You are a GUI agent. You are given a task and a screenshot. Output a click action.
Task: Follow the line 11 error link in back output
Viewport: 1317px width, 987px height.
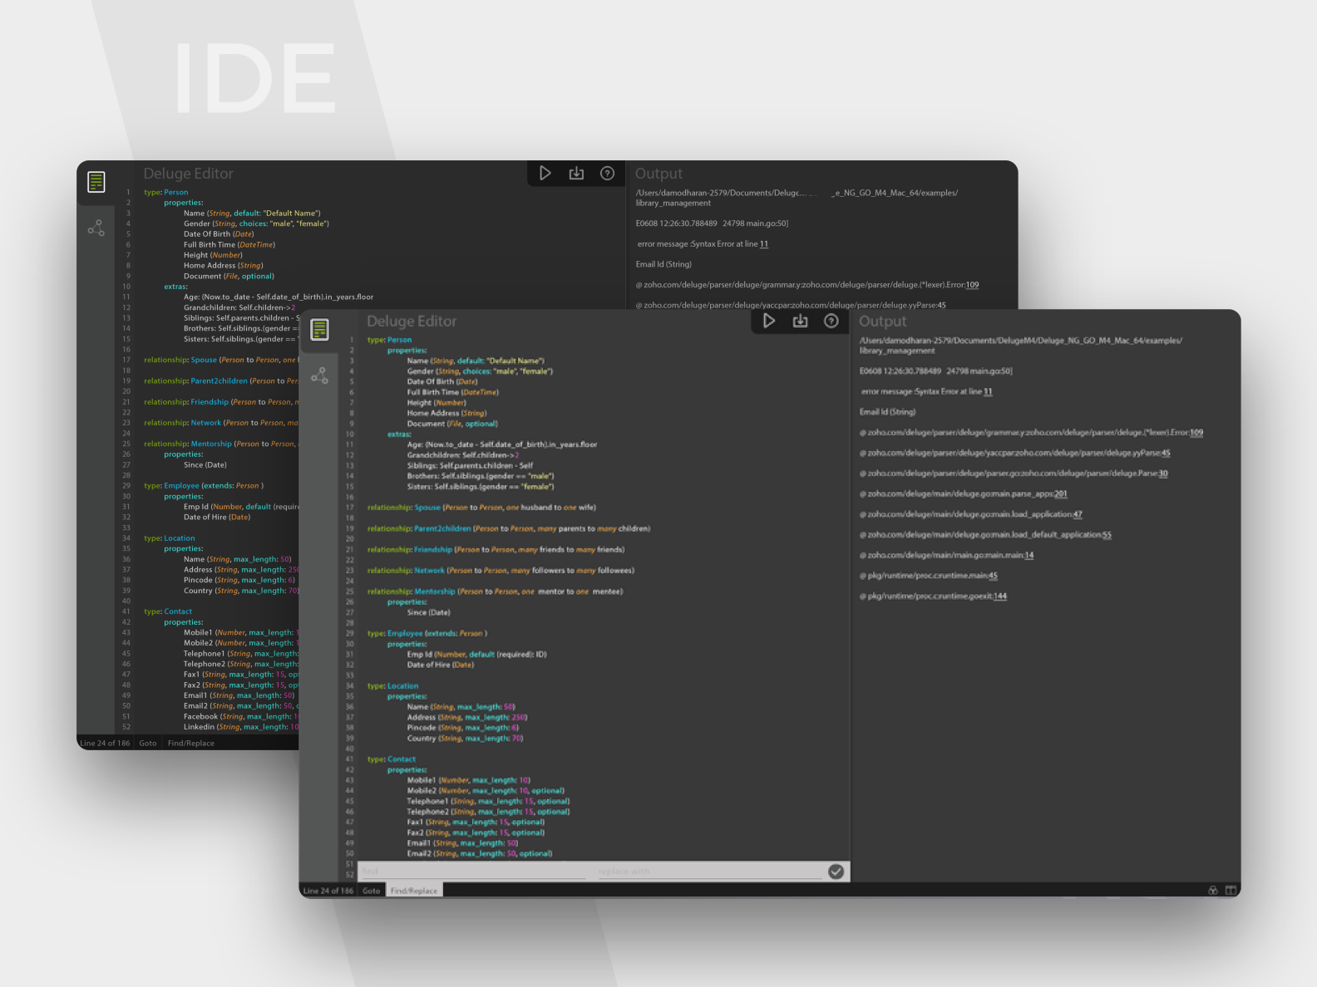[x=764, y=244]
